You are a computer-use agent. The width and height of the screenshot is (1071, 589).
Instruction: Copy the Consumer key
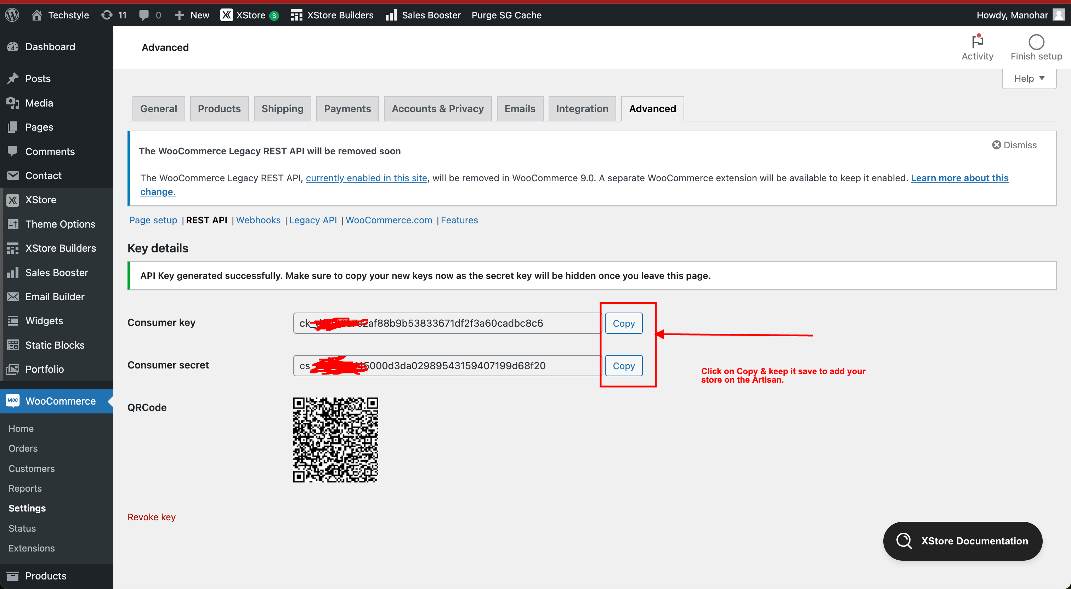pyautogui.click(x=623, y=323)
